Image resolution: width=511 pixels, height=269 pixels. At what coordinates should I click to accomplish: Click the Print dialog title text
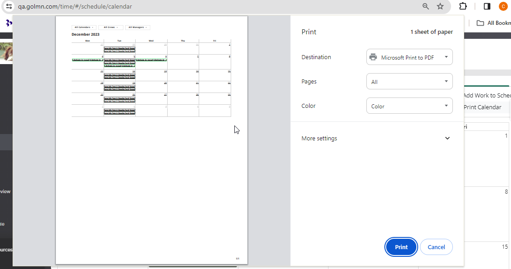[x=309, y=32]
